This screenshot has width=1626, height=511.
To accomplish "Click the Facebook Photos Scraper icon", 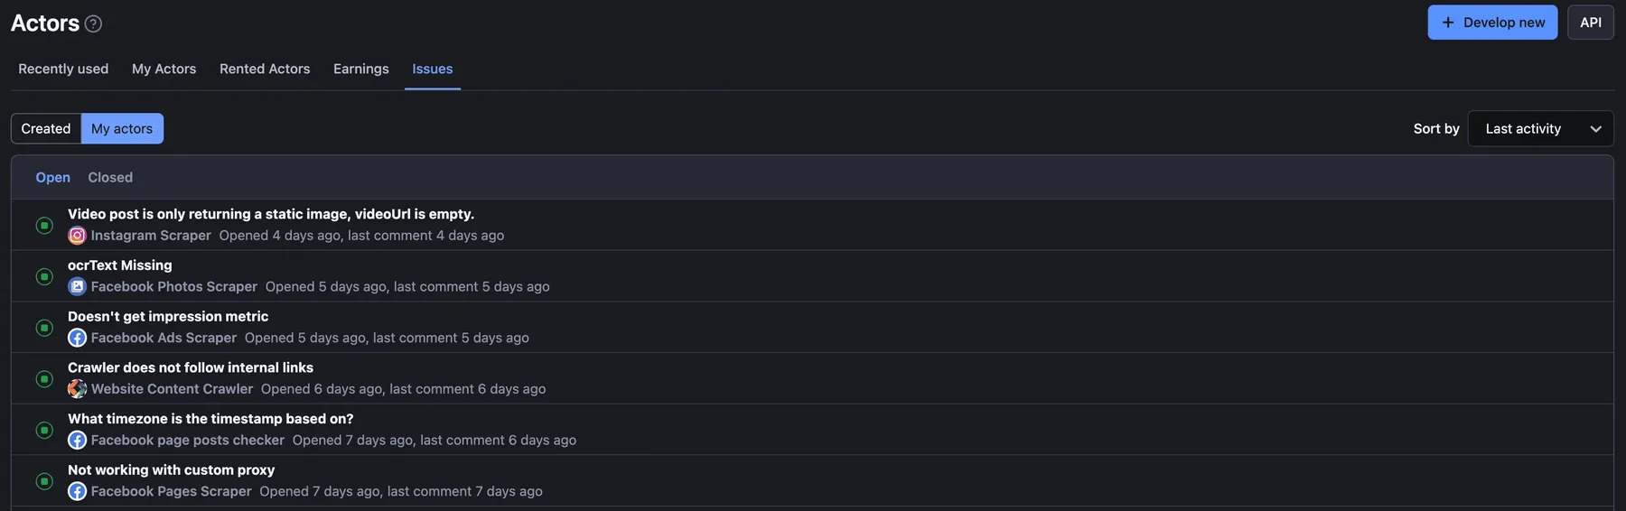I will (x=78, y=287).
